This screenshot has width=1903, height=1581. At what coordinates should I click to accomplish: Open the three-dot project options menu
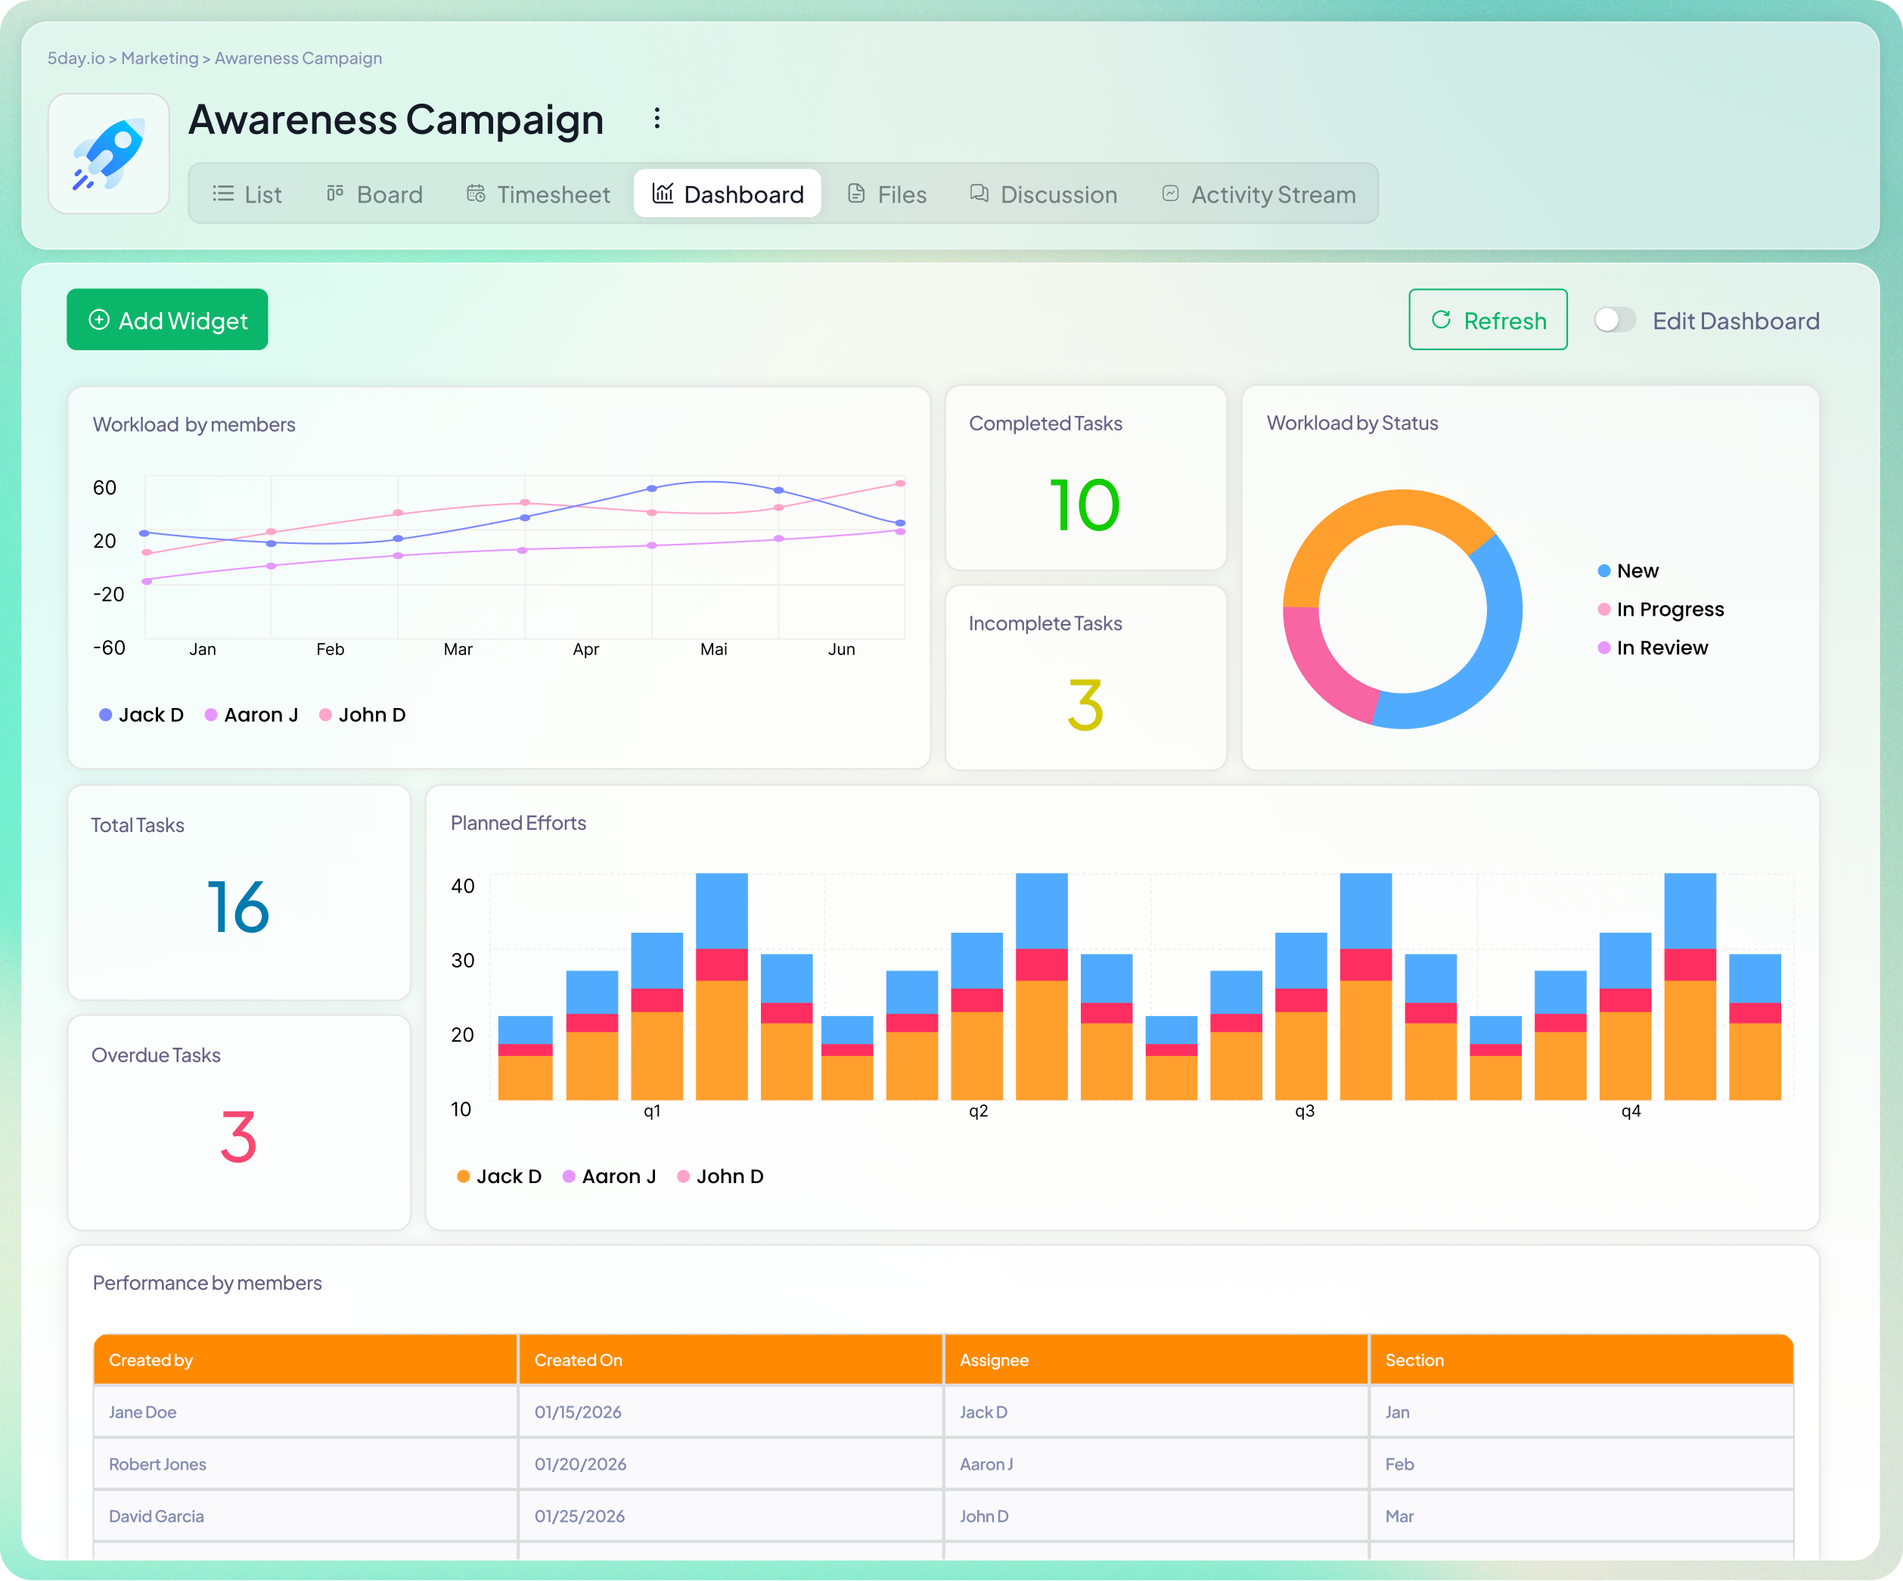tap(657, 119)
